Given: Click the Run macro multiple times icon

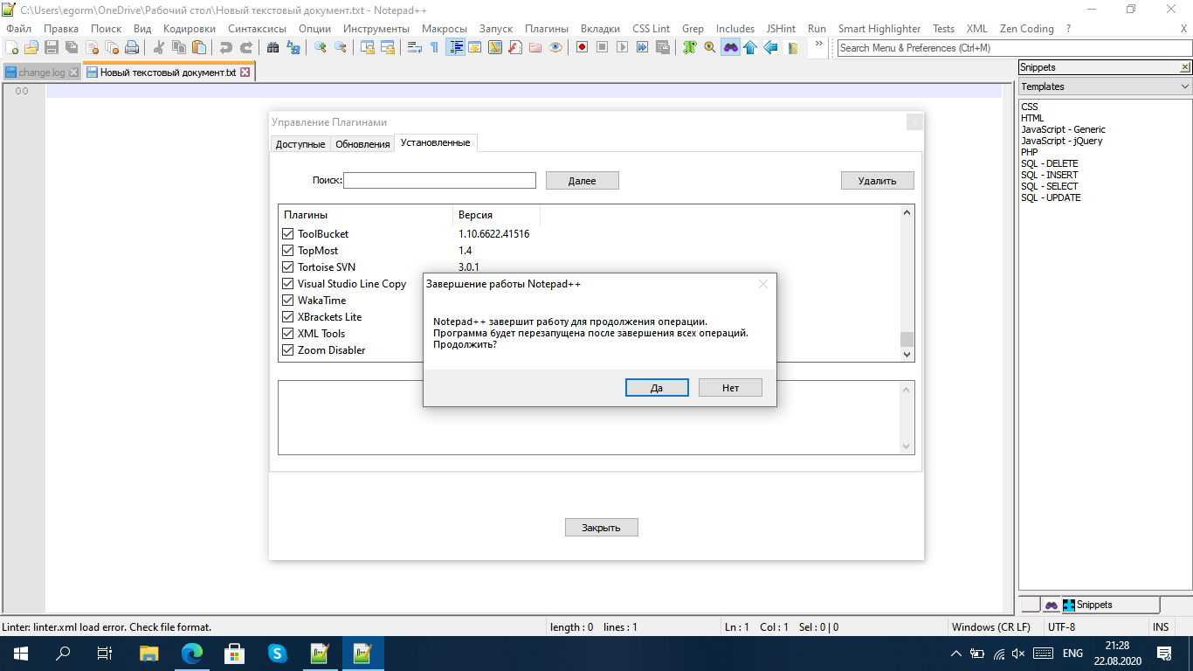Looking at the screenshot, I should pyautogui.click(x=642, y=47).
